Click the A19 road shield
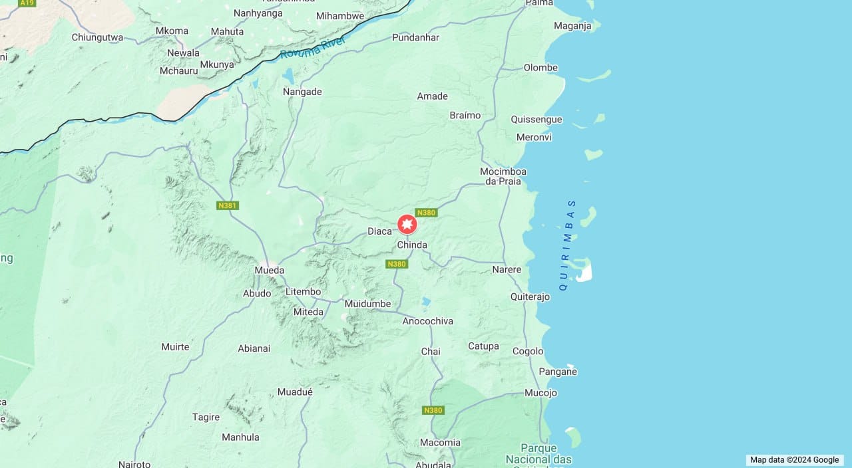 (27, 3)
